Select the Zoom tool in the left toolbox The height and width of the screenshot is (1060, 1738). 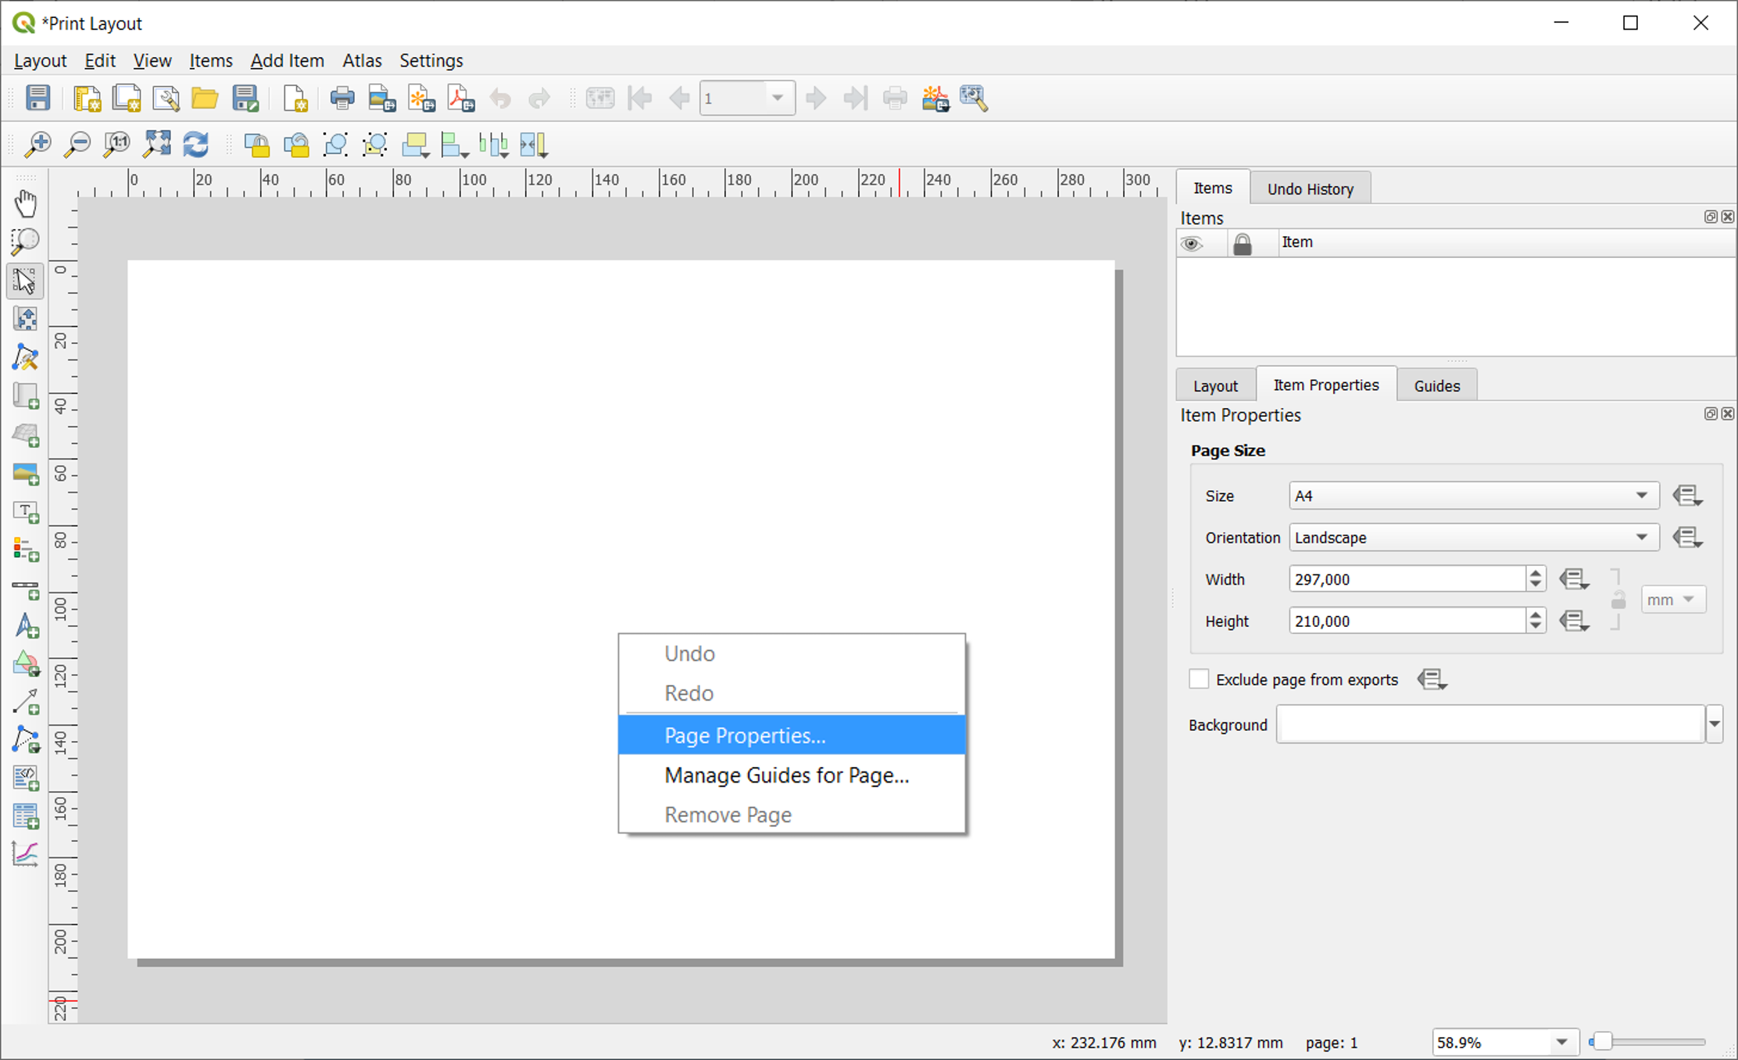(x=25, y=242)
